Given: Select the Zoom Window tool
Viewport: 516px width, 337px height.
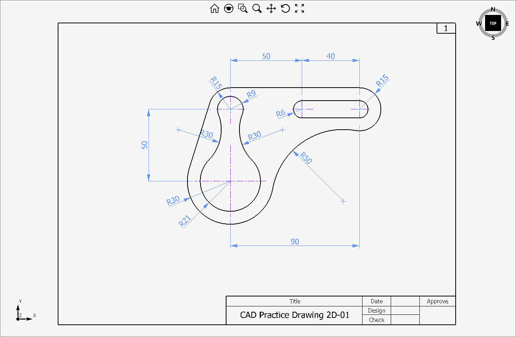Looking at the screenshot, I should tap(243, 8).
